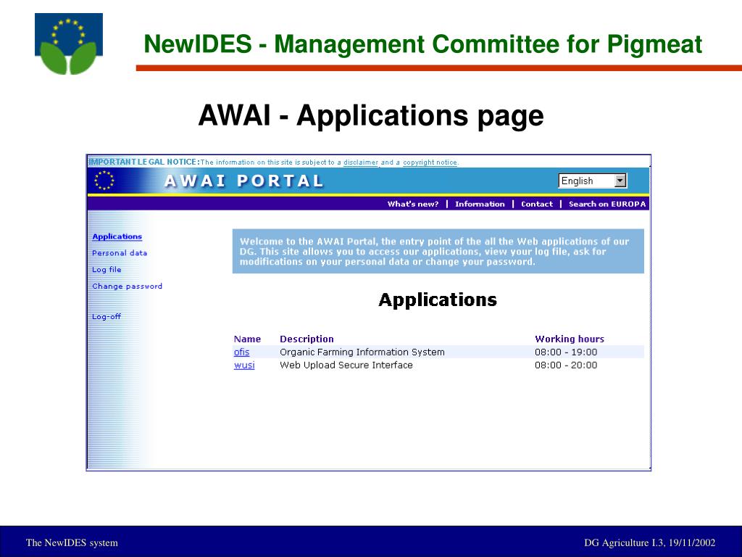Click the 08:00 - 19:00 working hours
This screenshot has width=742, height=557.
point(566,352)
